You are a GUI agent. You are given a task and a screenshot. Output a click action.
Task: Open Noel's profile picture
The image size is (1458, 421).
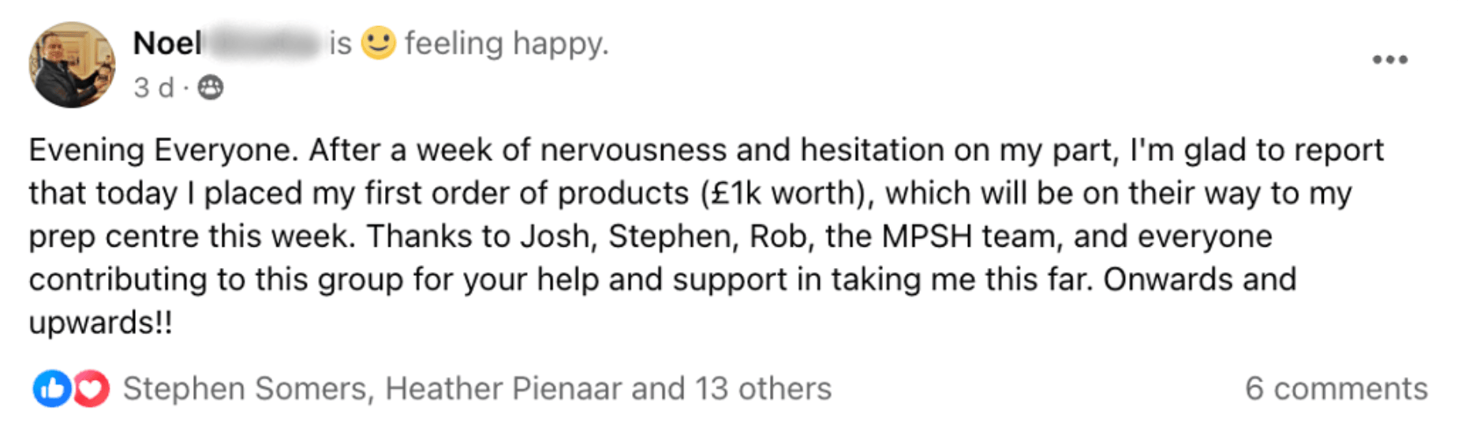(x=72, y=65)
